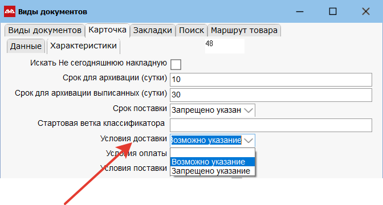Click the red app icon in title bar
Screen dimensions: 383x205
(x=10, y=11)
